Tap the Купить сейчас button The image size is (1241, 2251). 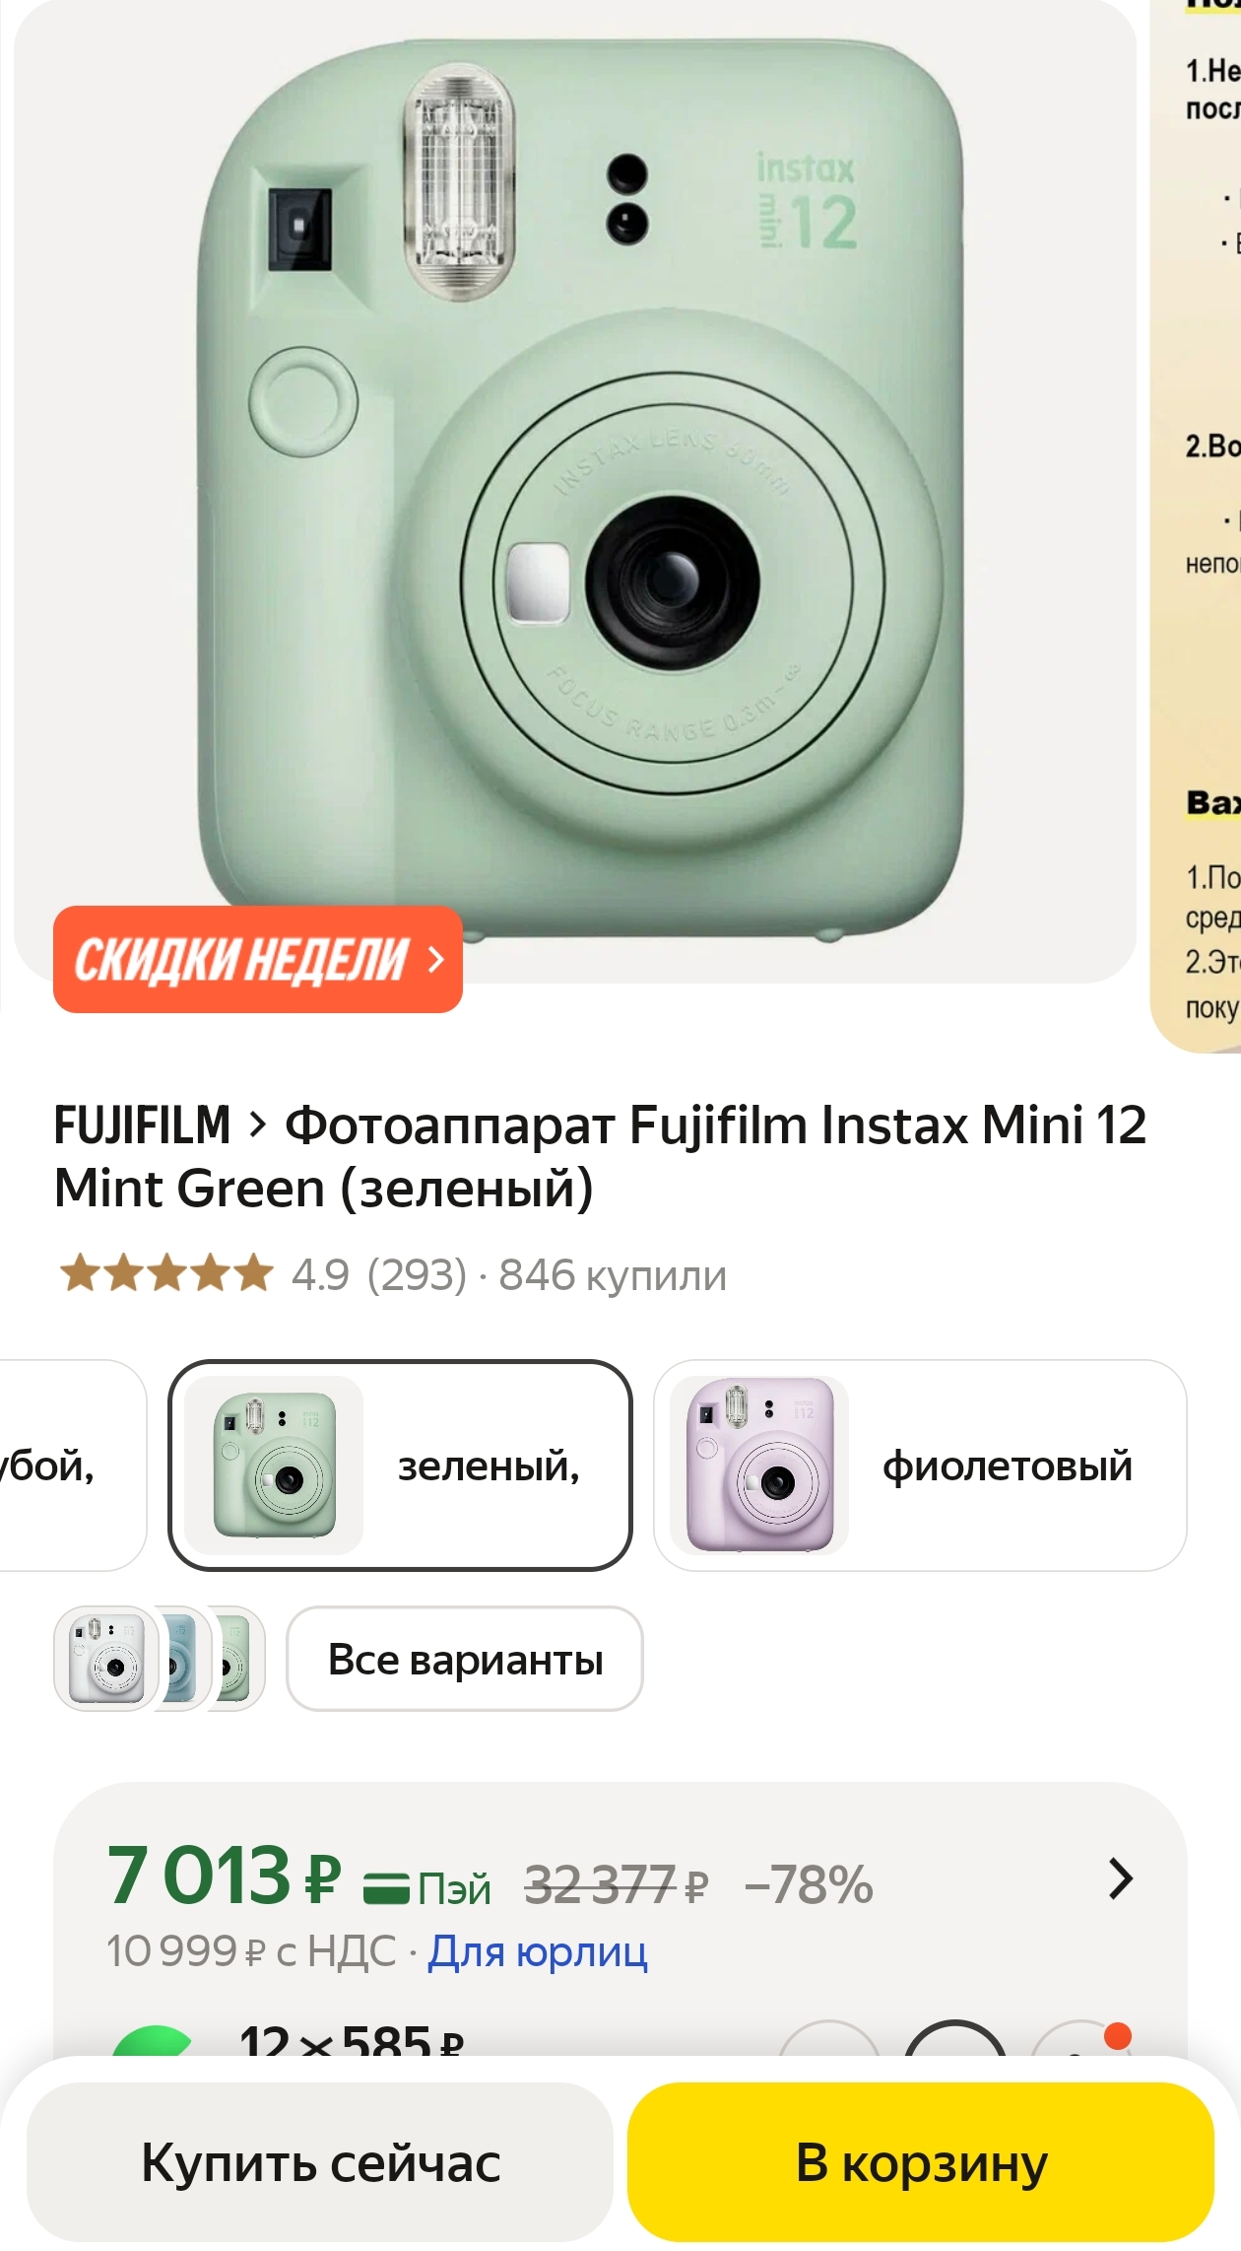(x=320, y=2162)
